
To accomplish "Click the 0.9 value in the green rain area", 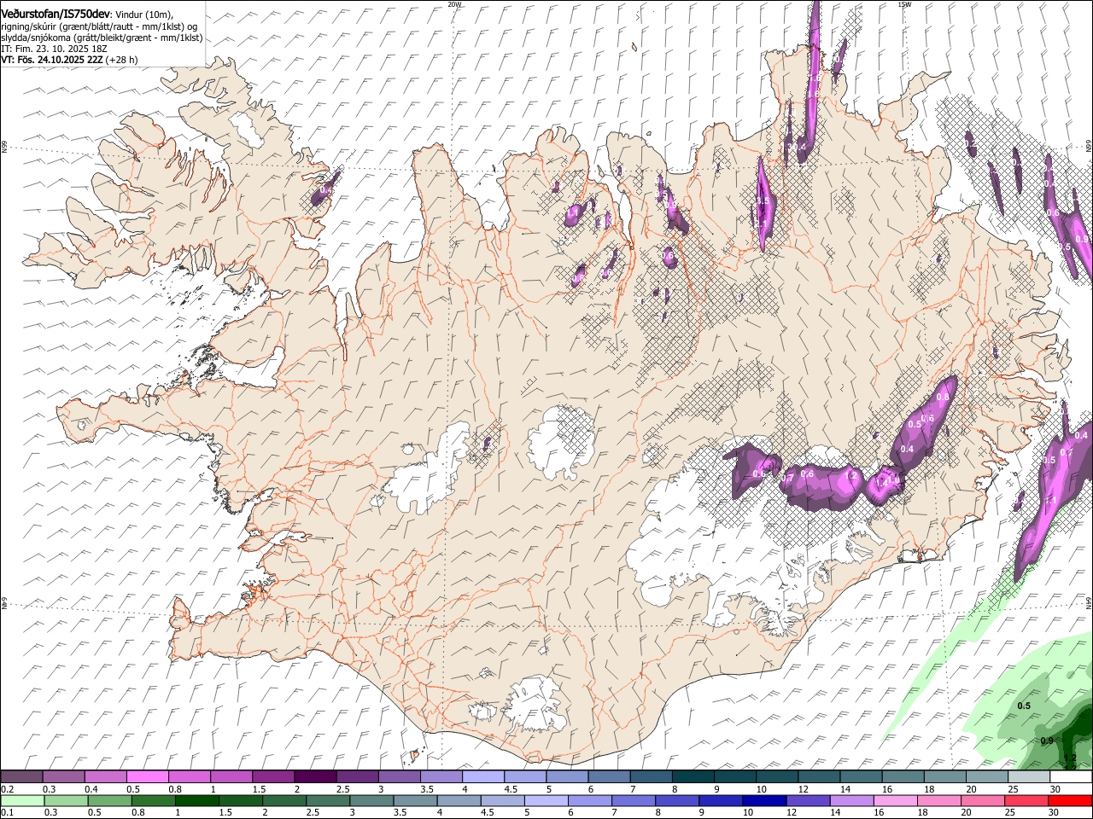I will [x=1047, y=741].
